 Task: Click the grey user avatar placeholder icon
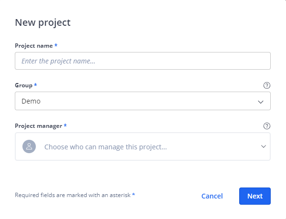click(x=29, y=146)
